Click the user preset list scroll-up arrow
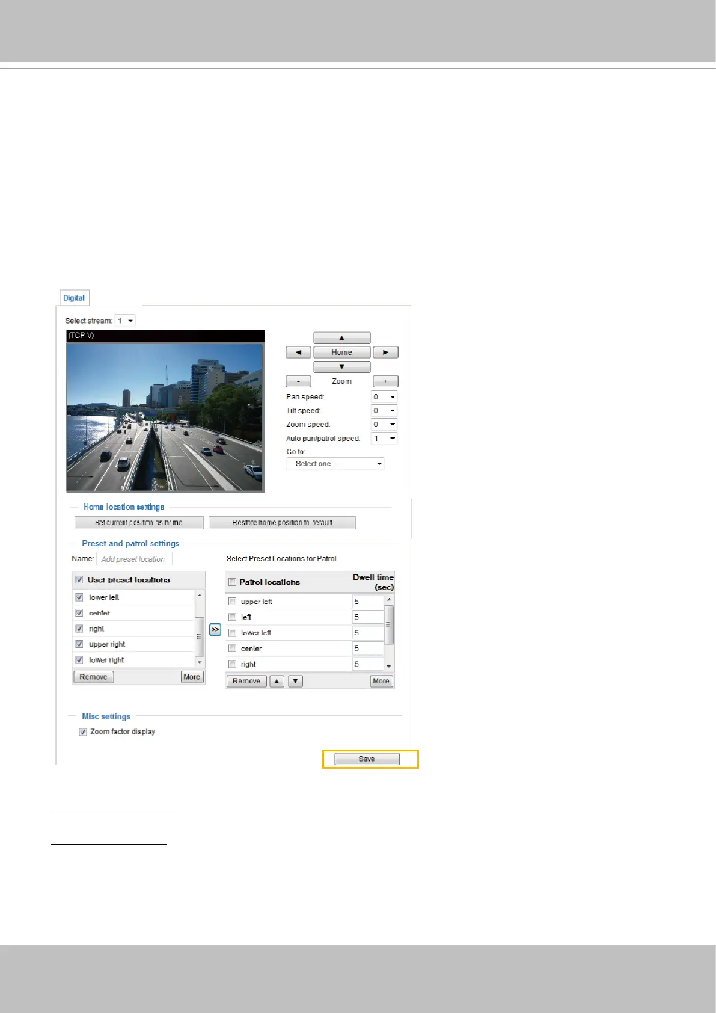Viewport: 716px width, 1013px height. click(x=200, y=595)
